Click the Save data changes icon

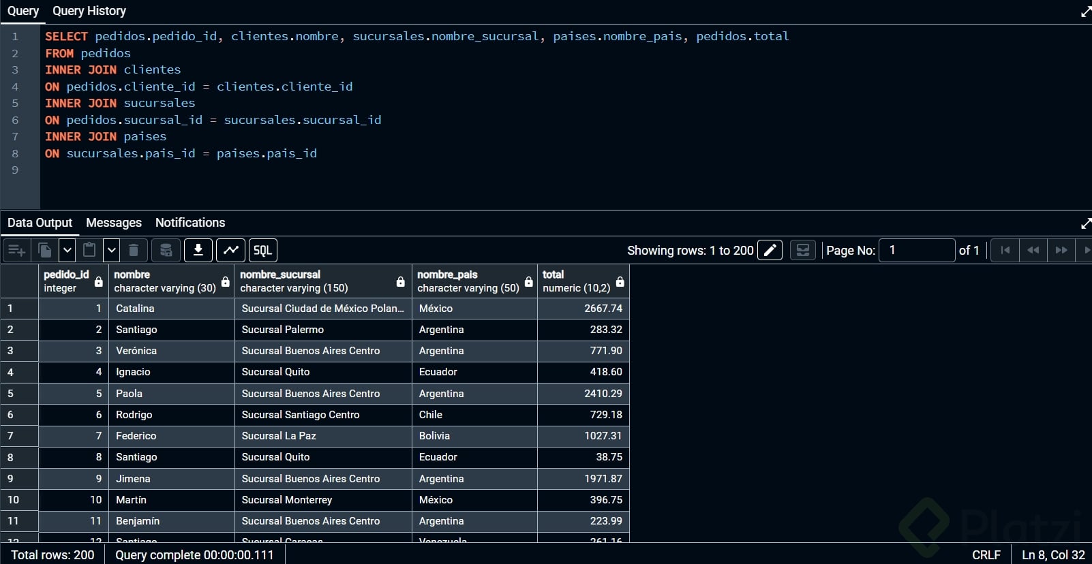click(x=166, y=251)
